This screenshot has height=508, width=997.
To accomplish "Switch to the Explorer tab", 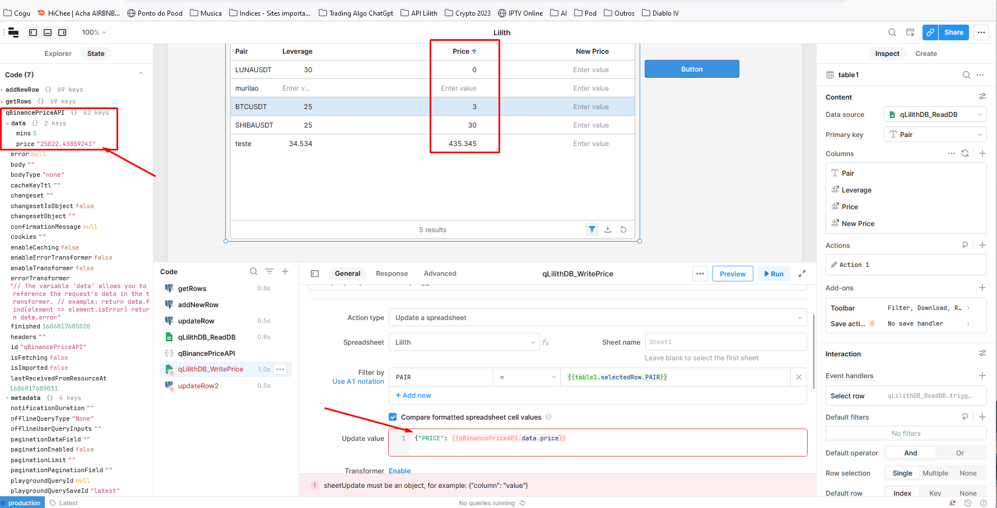I will coord(58,54).
